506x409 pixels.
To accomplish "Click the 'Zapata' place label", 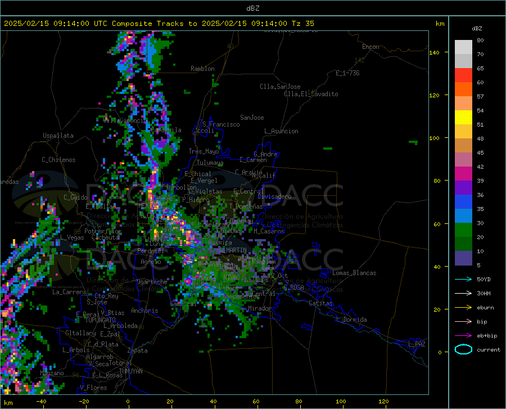I will click(x=138, y=350).
